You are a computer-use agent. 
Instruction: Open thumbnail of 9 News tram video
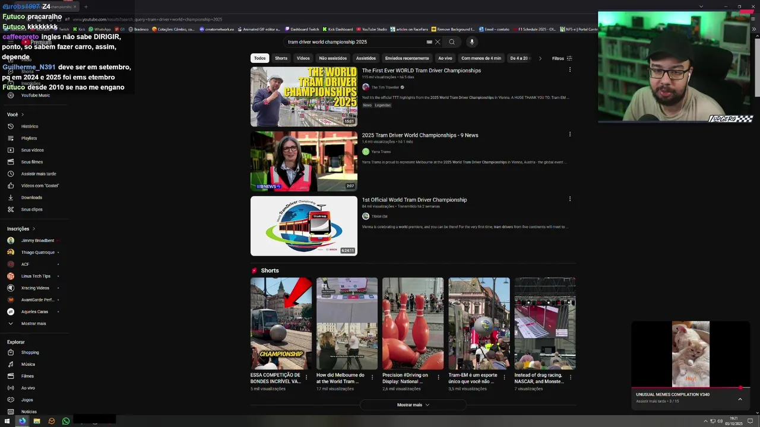[x=304, y=161]
